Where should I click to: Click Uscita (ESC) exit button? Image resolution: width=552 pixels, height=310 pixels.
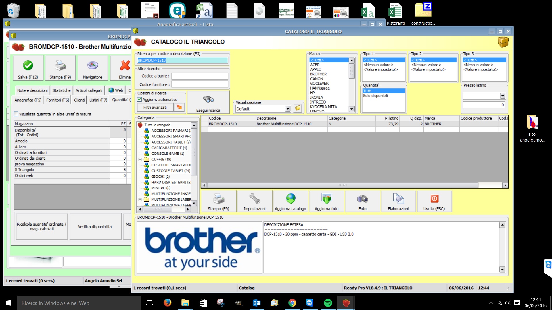434,201
